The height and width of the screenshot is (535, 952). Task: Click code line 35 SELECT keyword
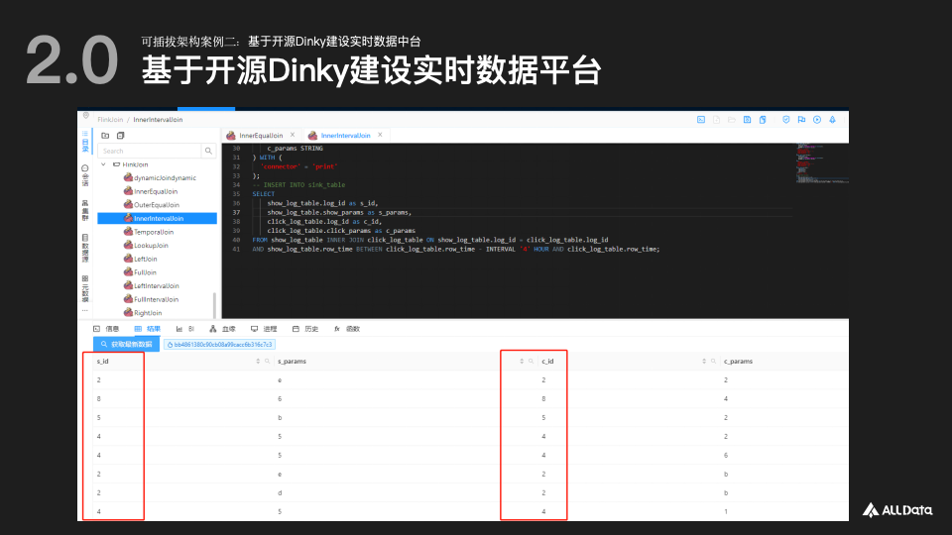click(264, 194)
